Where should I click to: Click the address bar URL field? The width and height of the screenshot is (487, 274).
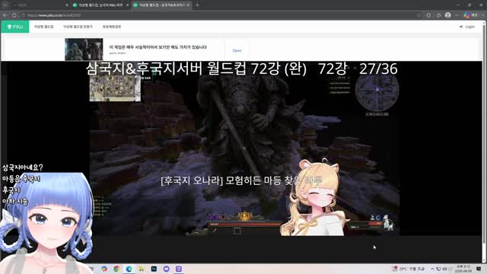[x=218, y=15]
